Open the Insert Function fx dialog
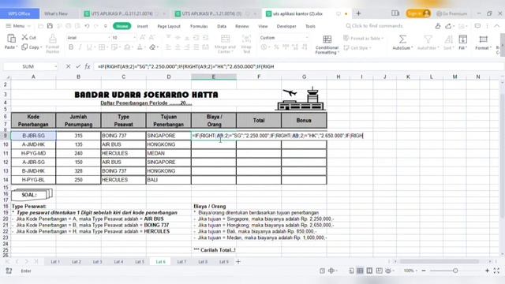The height and width of the screenshot is (284, 505). coord(88,66)
